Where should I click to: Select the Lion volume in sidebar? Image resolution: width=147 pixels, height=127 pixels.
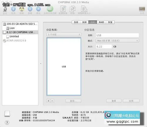click(x=20, y=28)
